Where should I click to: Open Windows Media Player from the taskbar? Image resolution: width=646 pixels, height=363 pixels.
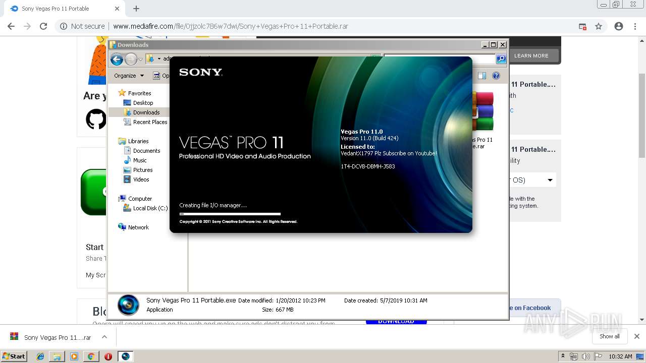pyautogui.click(x=74, y=356)
